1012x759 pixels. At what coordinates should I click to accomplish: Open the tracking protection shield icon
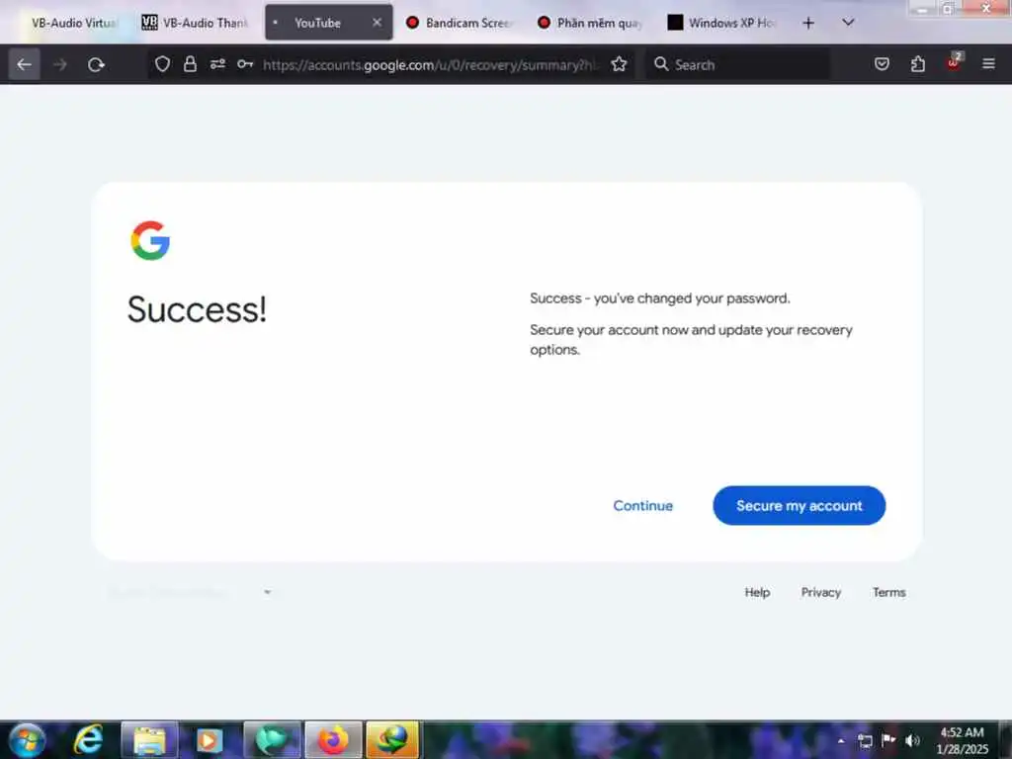coord(163,64)
